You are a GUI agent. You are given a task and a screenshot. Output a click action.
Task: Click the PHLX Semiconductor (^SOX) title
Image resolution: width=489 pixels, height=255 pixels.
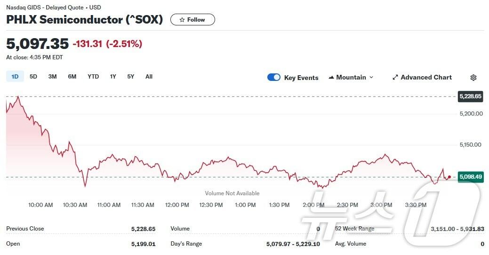tap(84, 20)
